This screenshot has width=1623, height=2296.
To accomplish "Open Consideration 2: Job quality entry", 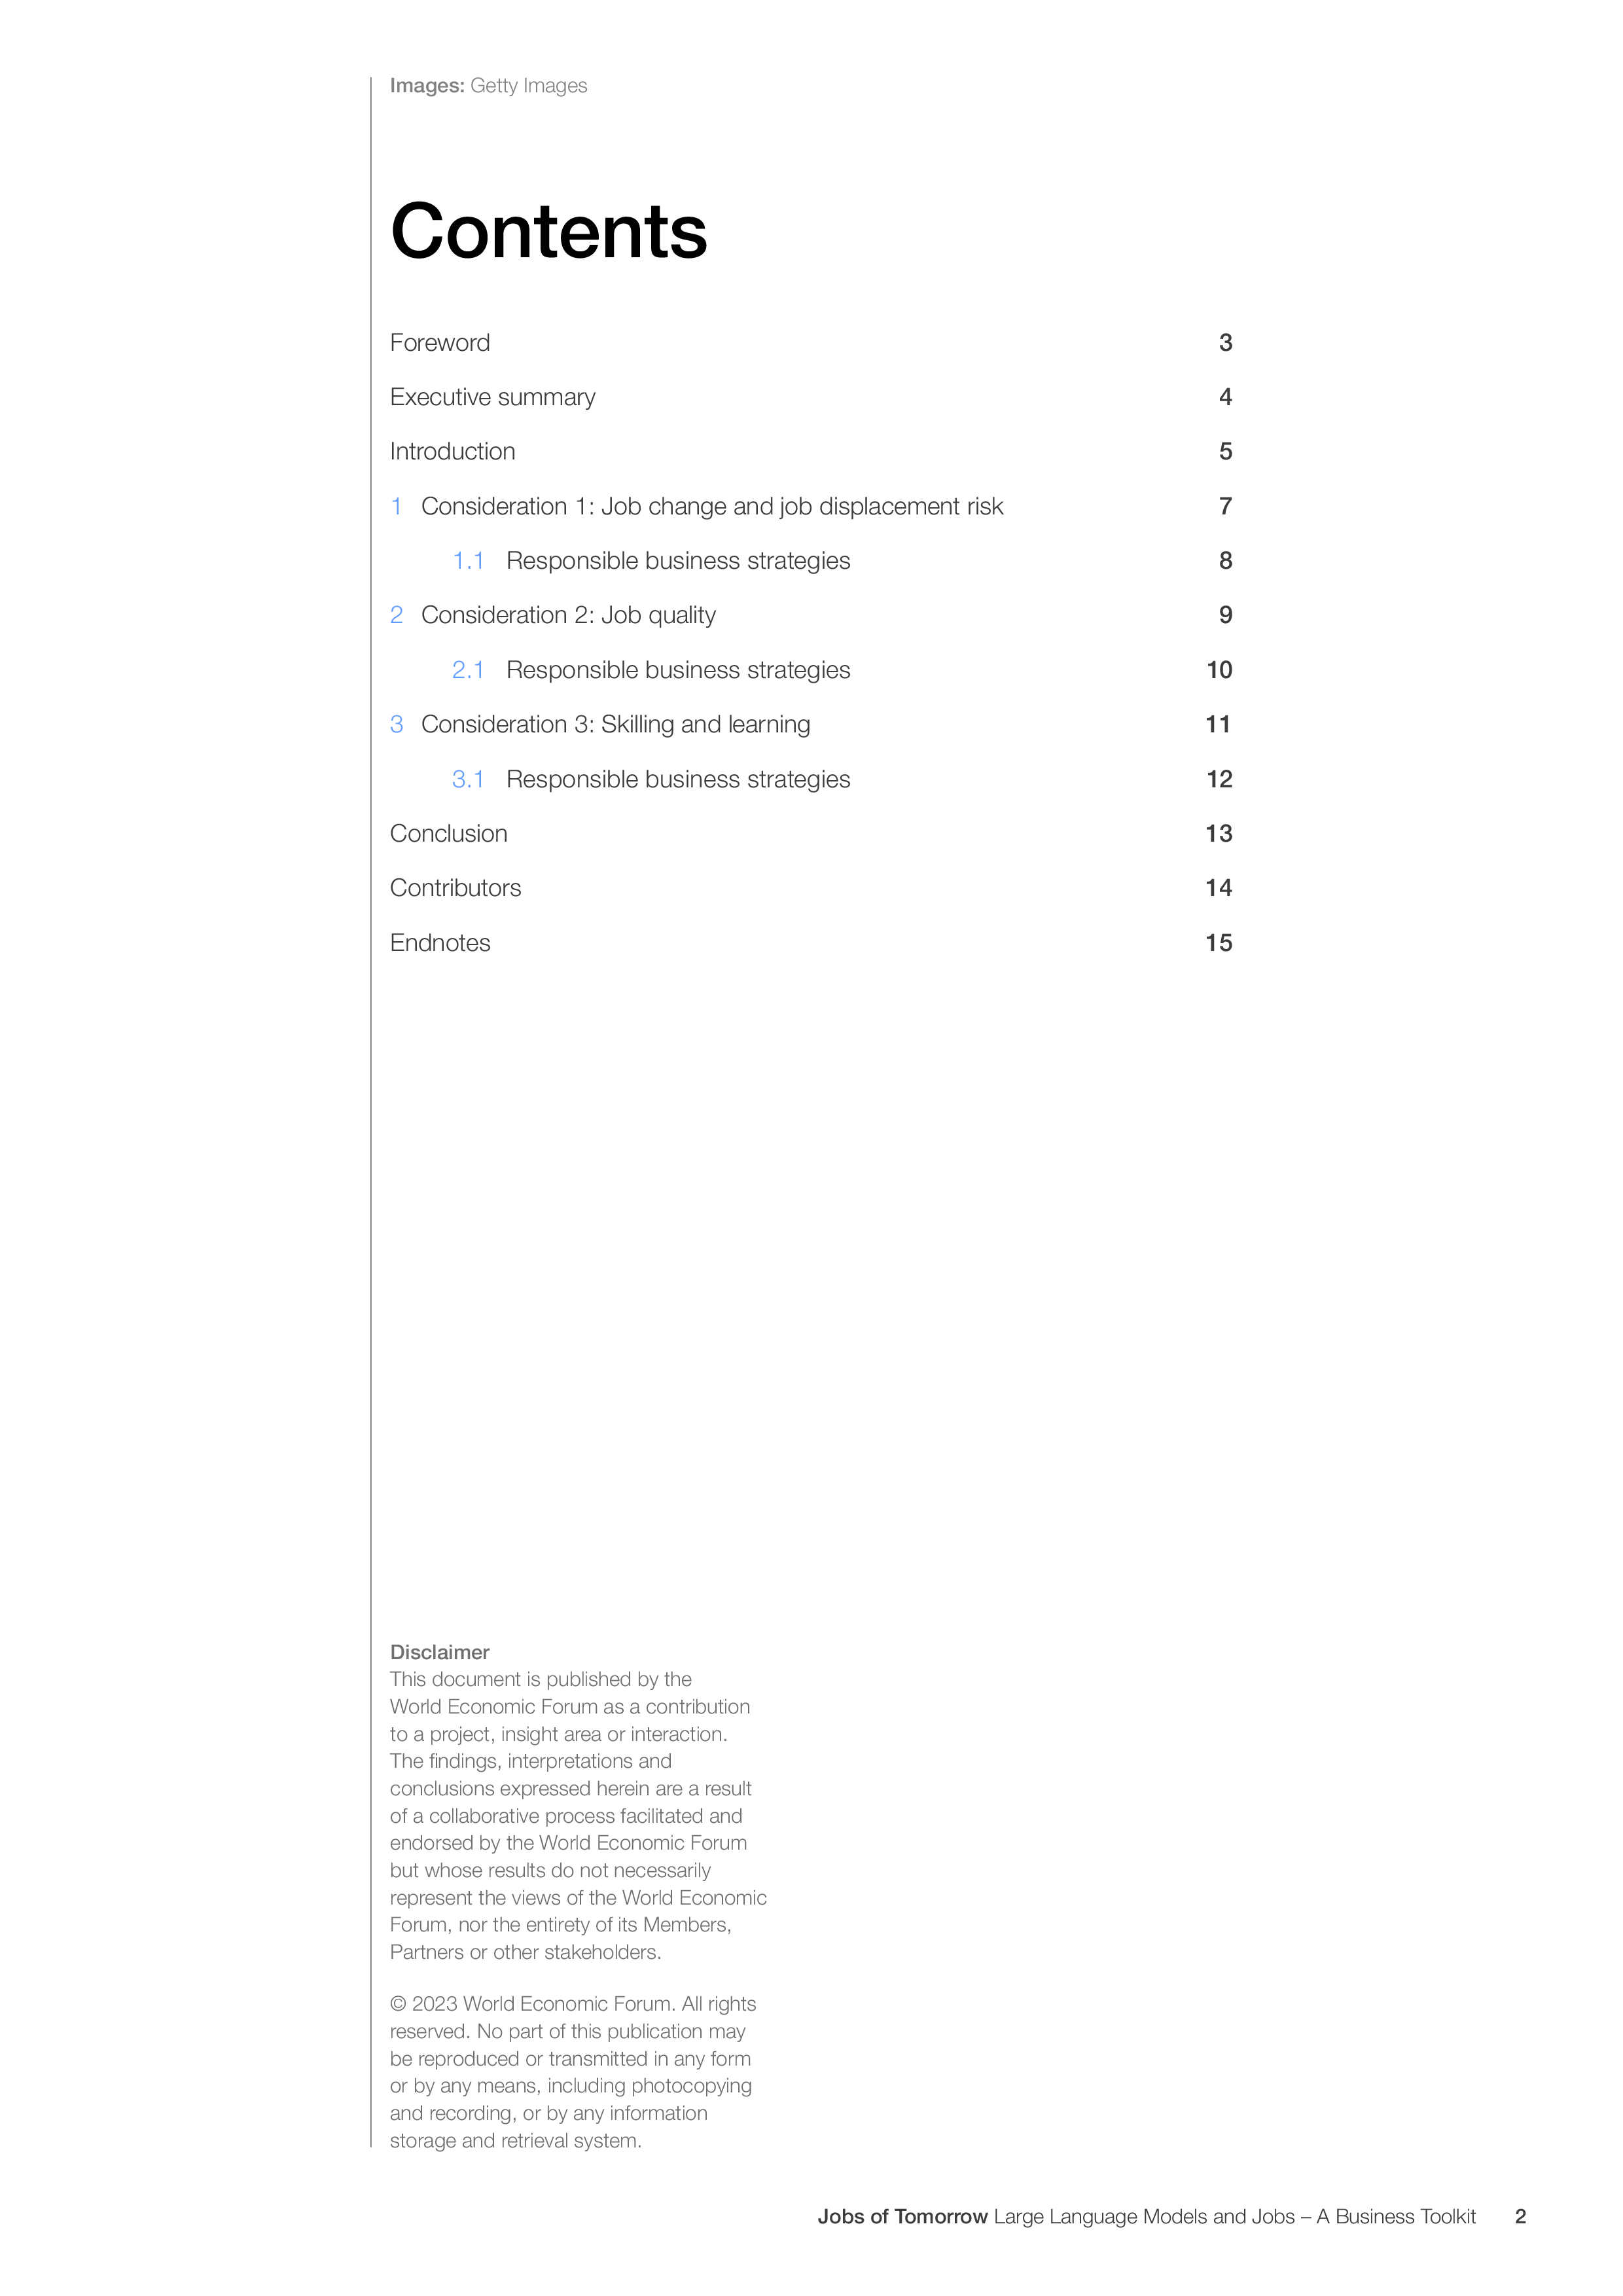I will [x=568, y=616].
